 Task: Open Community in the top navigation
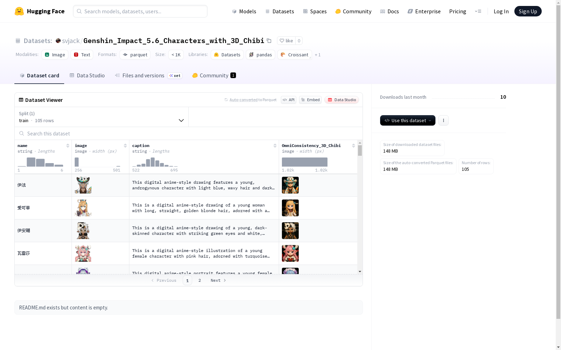[353, 11]
